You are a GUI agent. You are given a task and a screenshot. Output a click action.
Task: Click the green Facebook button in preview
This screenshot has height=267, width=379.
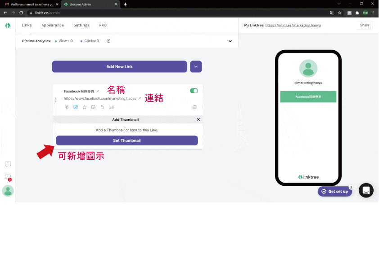[308, 96]
